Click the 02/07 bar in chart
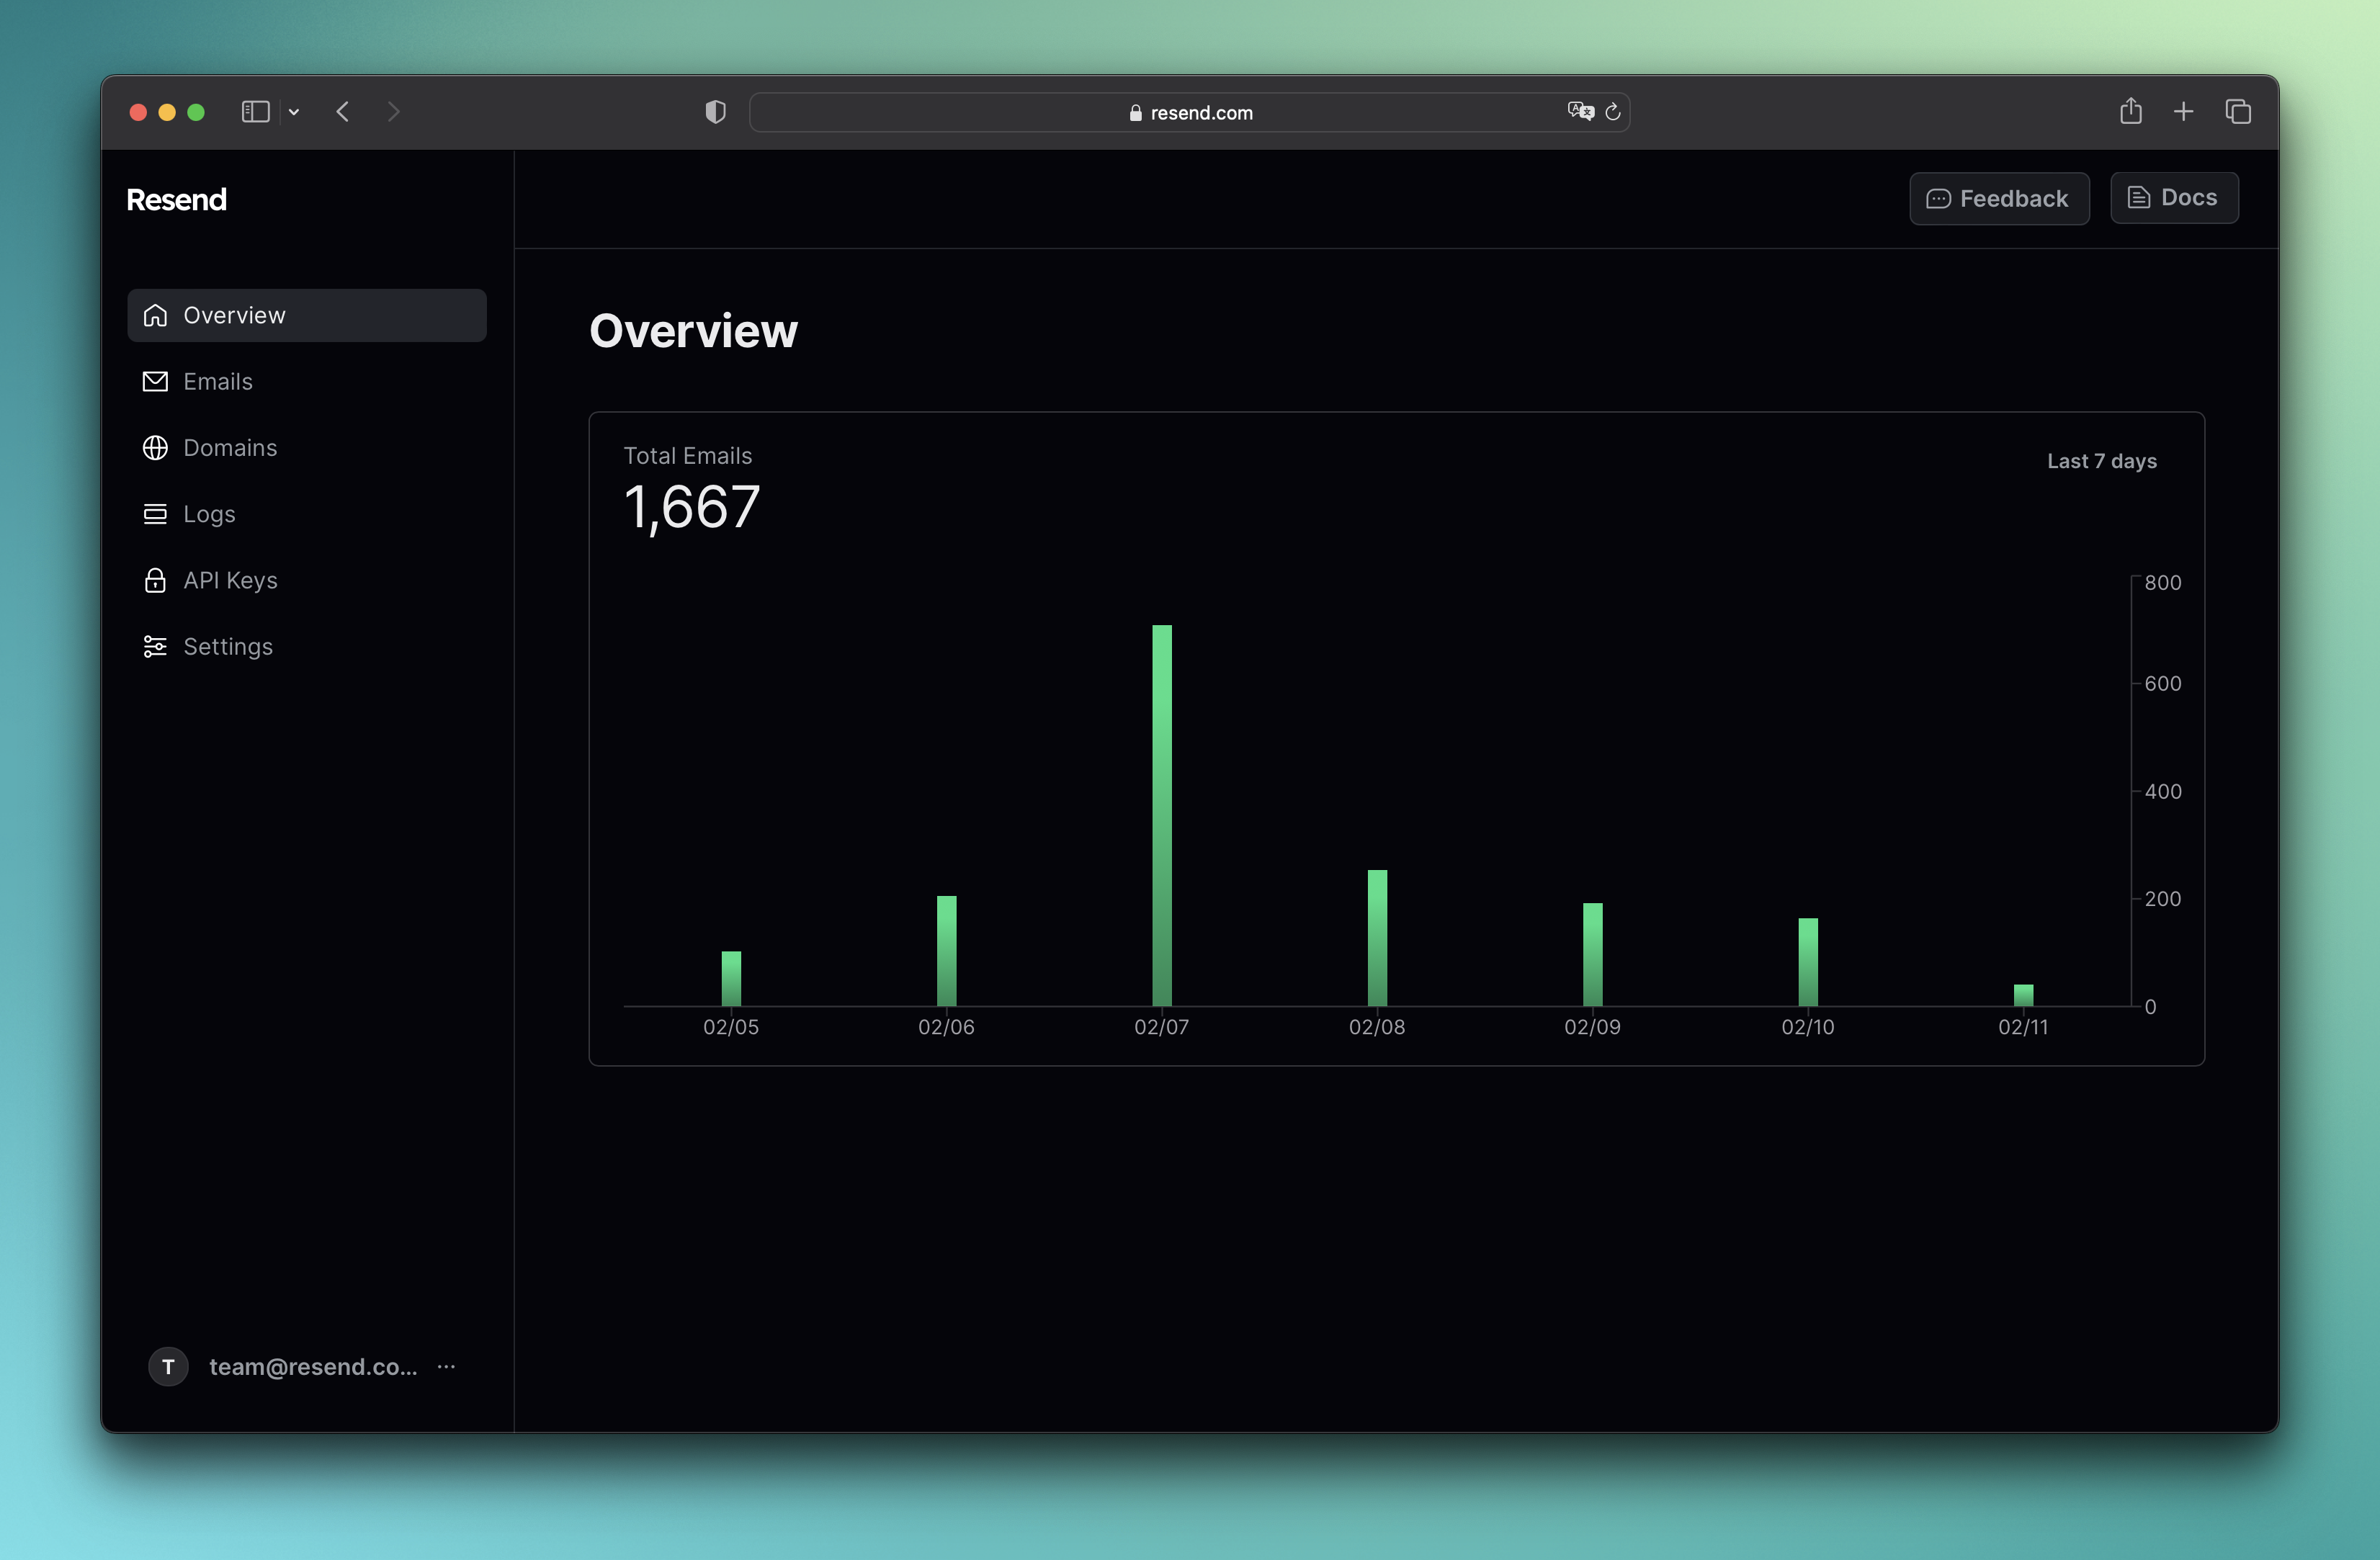The image size is (2380, 1560). click(x=1161, y=815)
